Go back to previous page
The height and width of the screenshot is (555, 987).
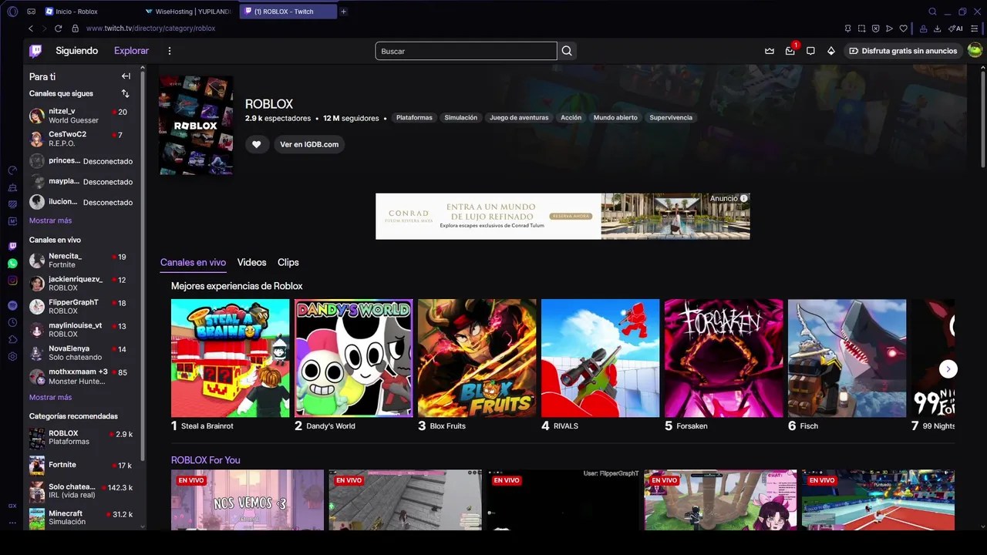click(x=31, y=29)
